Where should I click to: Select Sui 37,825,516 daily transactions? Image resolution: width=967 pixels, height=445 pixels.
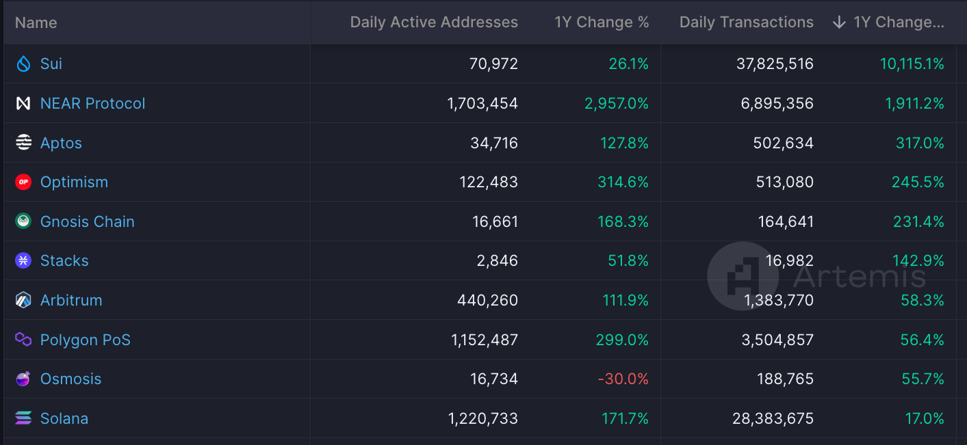coord(775,64)
